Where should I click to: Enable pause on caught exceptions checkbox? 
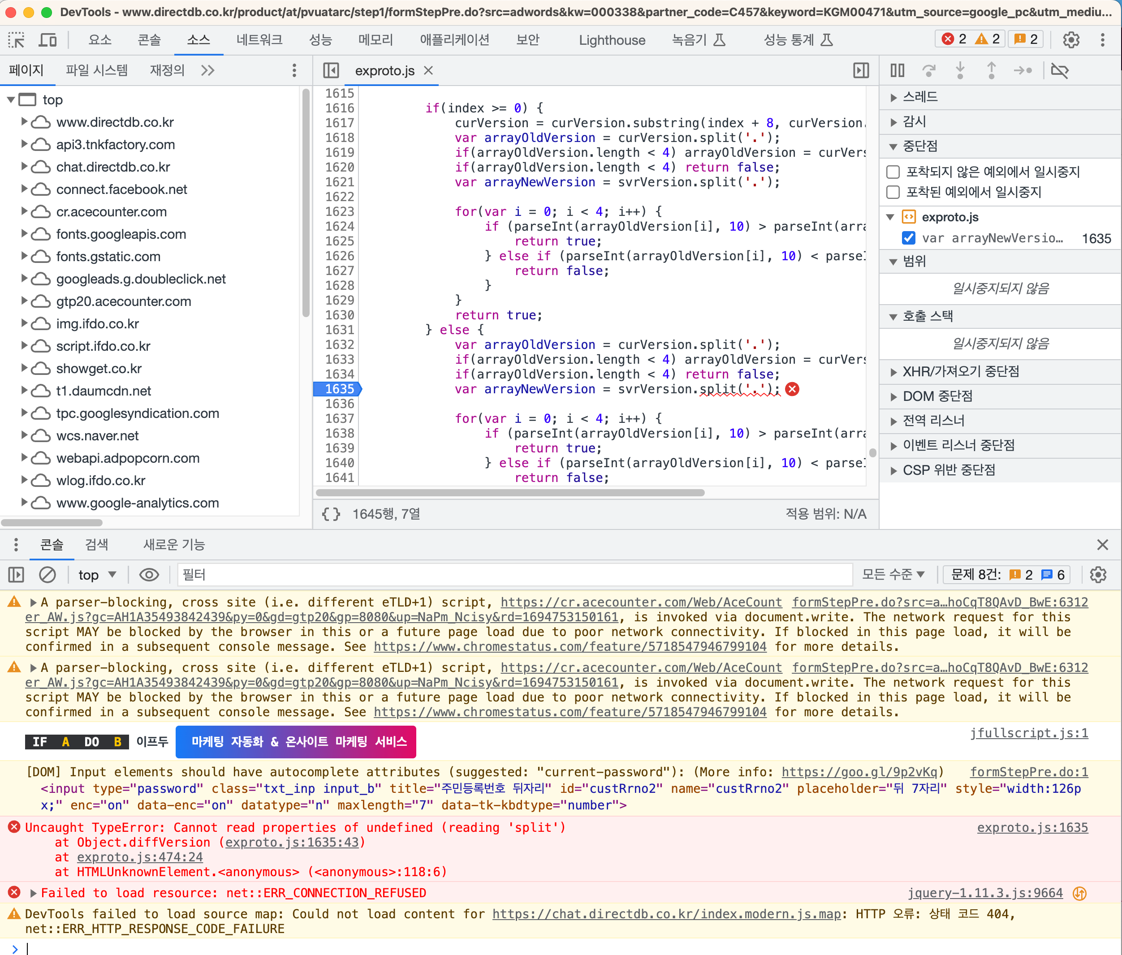tap(893, 192)
